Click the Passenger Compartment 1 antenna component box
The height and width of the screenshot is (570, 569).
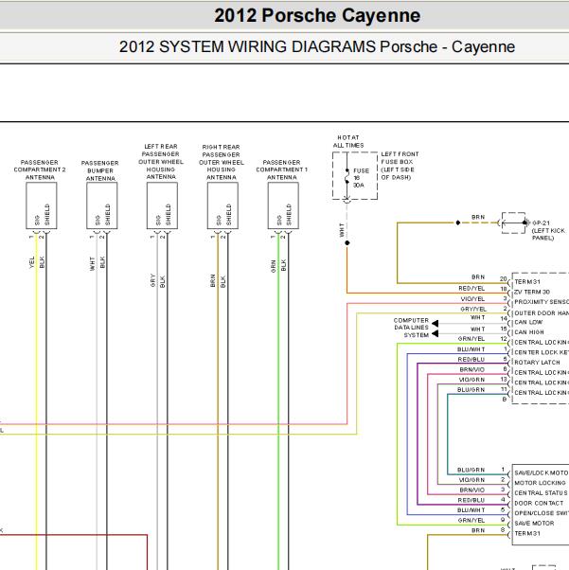(283, 205)
